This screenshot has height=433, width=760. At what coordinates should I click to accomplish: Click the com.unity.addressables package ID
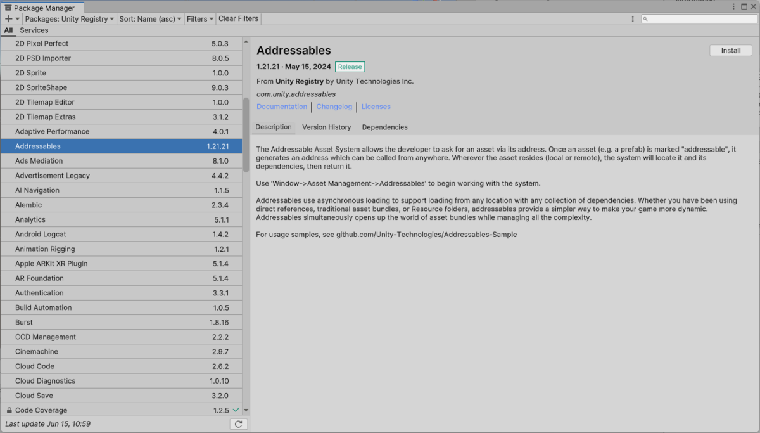click(x=296, y=94)
